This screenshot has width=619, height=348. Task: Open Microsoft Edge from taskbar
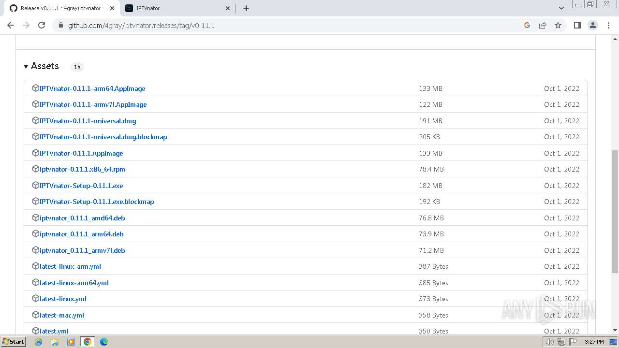(103, 342)
